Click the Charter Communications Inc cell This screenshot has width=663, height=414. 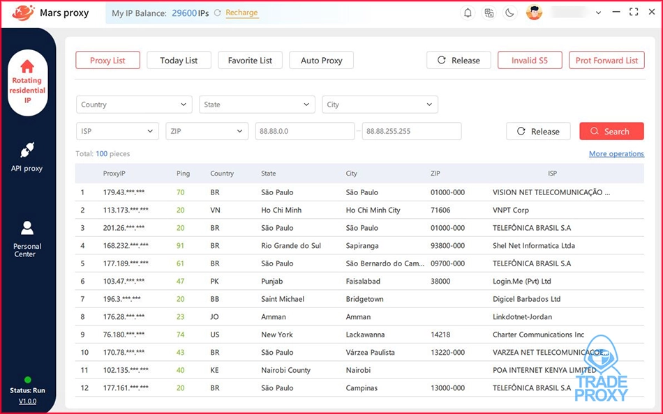538,334
